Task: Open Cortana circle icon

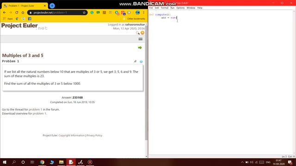Action: coord(23,162)
